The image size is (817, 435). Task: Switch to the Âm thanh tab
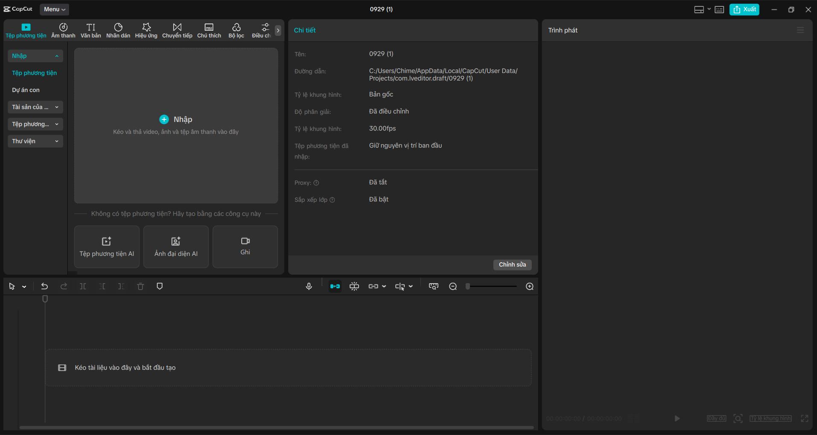(x=63, y=30)
